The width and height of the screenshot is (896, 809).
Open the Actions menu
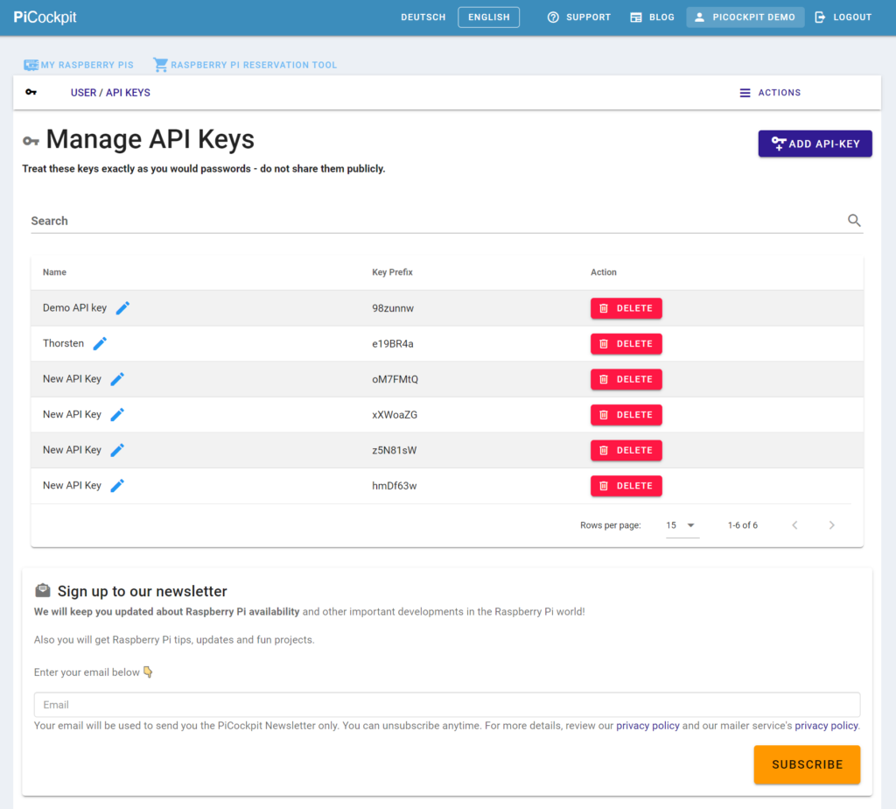770,93
